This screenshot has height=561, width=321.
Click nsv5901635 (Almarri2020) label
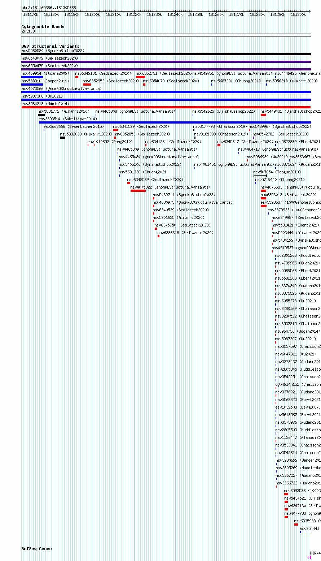click(179, 218)
